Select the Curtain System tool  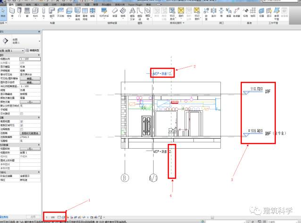tap(78, 14)
